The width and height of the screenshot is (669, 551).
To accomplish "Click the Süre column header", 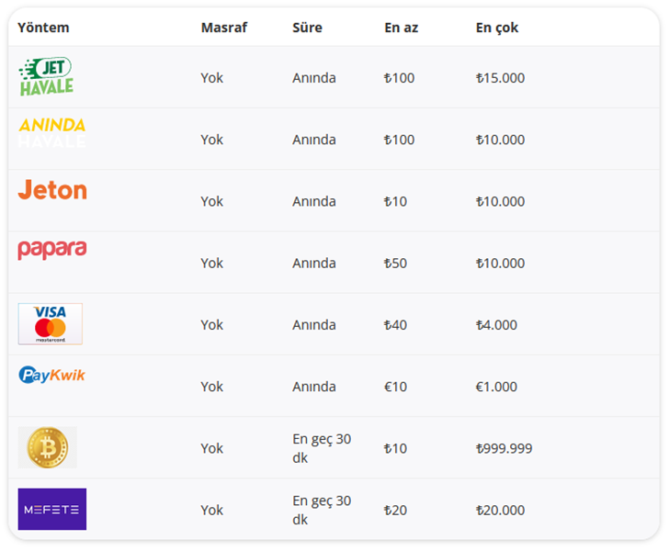I will tap(307, 28).
